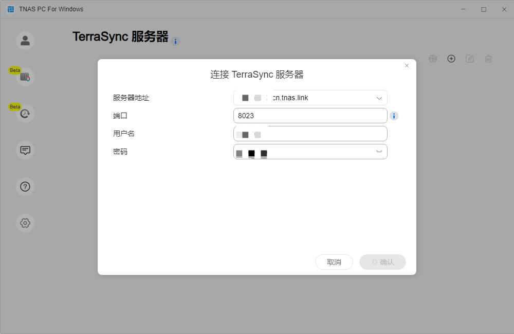Click the 确认 button

(x=382, y=262)
